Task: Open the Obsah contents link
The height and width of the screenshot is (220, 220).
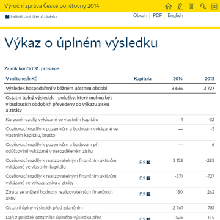Action: pyautogui.click(x=140, y=15)
